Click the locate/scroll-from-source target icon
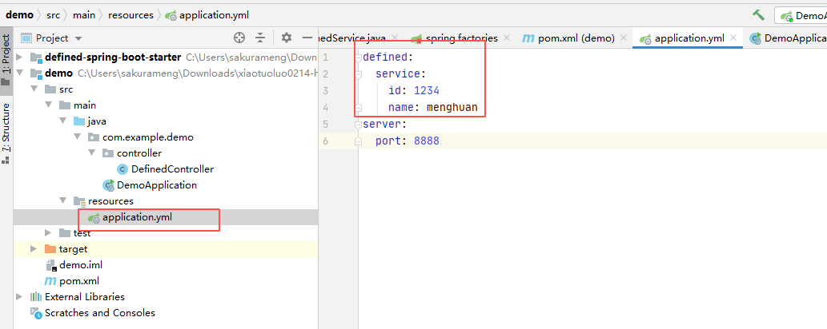The image size is (827, 329). (x=239, y=38)
